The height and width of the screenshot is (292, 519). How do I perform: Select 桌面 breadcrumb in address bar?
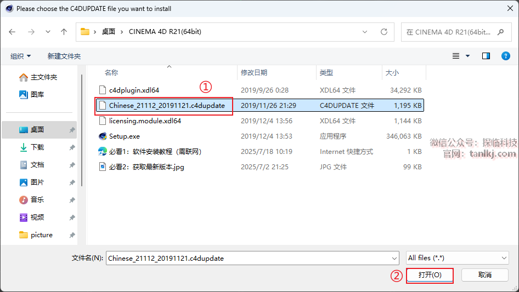[x=109, y=32]
